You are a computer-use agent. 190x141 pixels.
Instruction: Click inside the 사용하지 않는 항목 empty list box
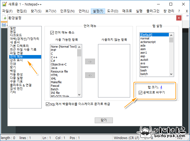(x=114, y=71)
